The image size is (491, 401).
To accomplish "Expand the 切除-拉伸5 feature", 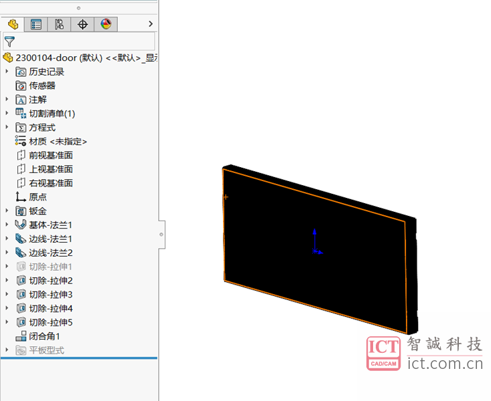I will tap(7, 322).
